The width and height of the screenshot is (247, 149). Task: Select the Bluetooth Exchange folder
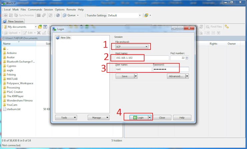(x=19, y=62)
